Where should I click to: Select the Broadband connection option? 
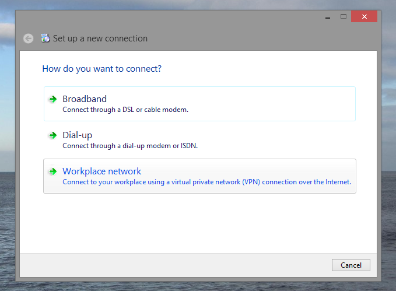click(85, 99)
